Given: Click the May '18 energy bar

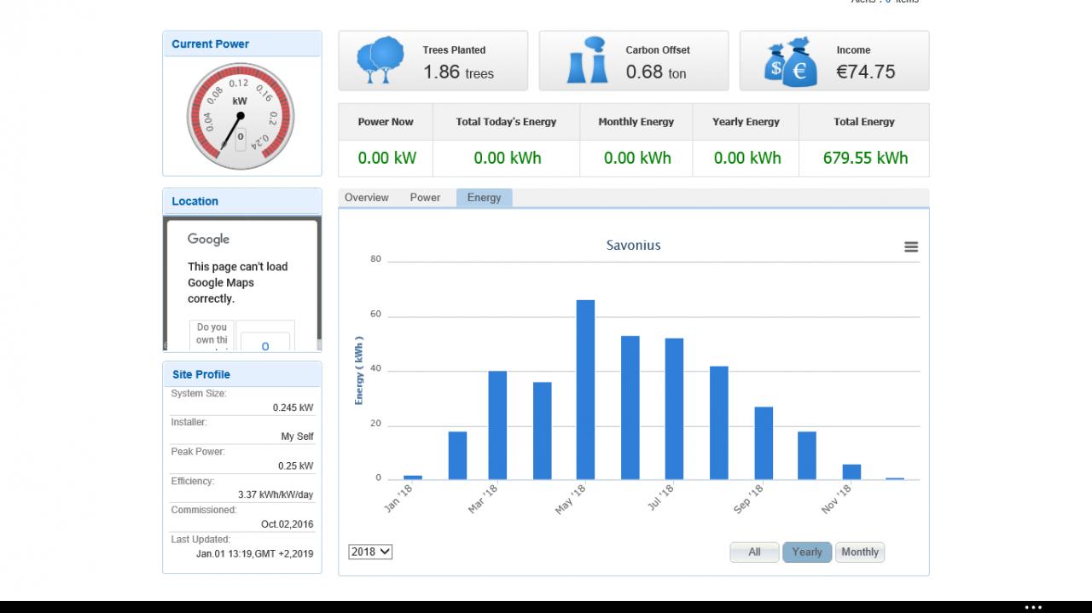Looking at the screenshot, I should coord(585,390).
